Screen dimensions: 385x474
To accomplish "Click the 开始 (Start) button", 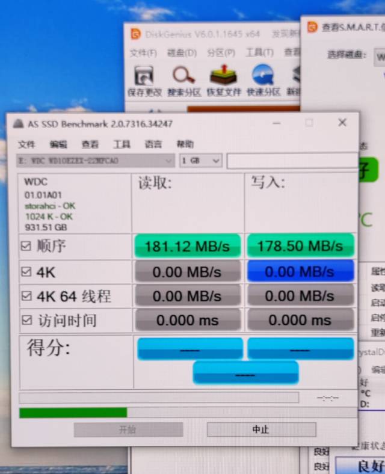I will pos(128,429).
